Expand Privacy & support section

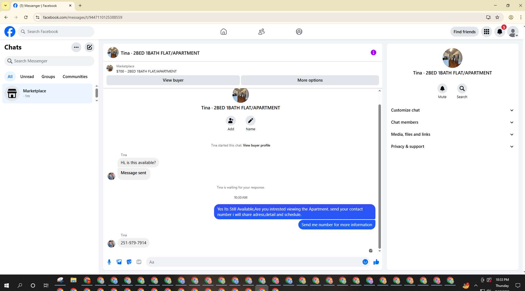pyautogui.click(x=452, y=146)
